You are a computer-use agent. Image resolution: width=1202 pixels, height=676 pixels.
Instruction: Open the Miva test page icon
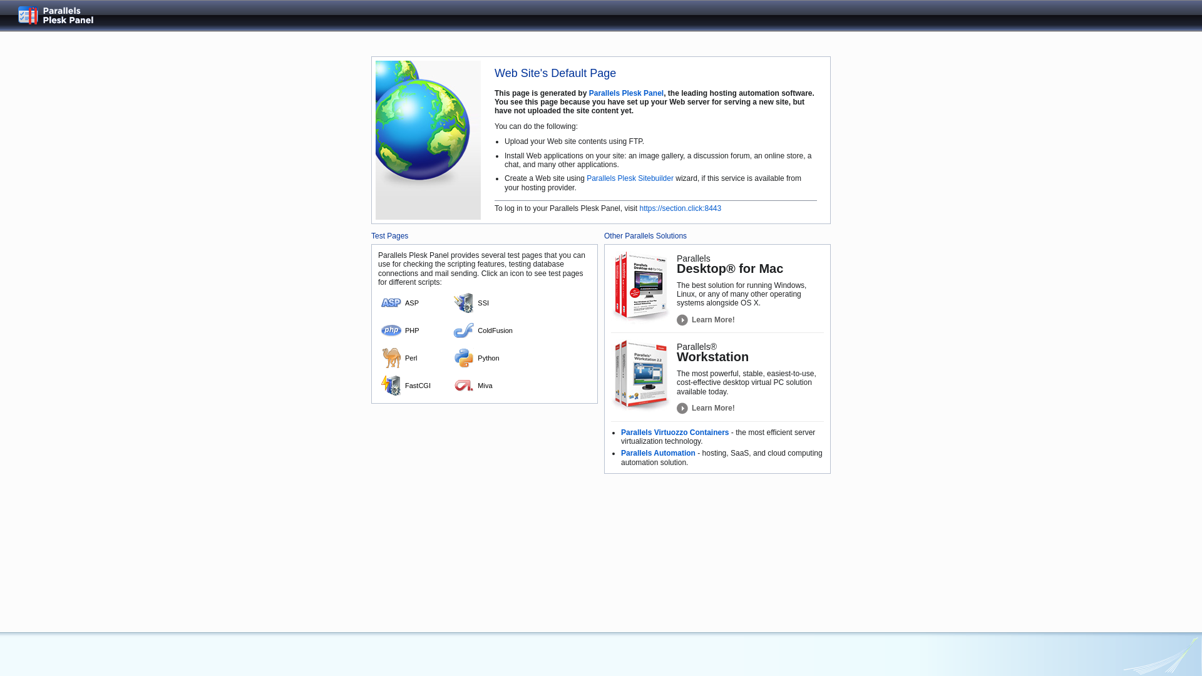pos(464,386)
